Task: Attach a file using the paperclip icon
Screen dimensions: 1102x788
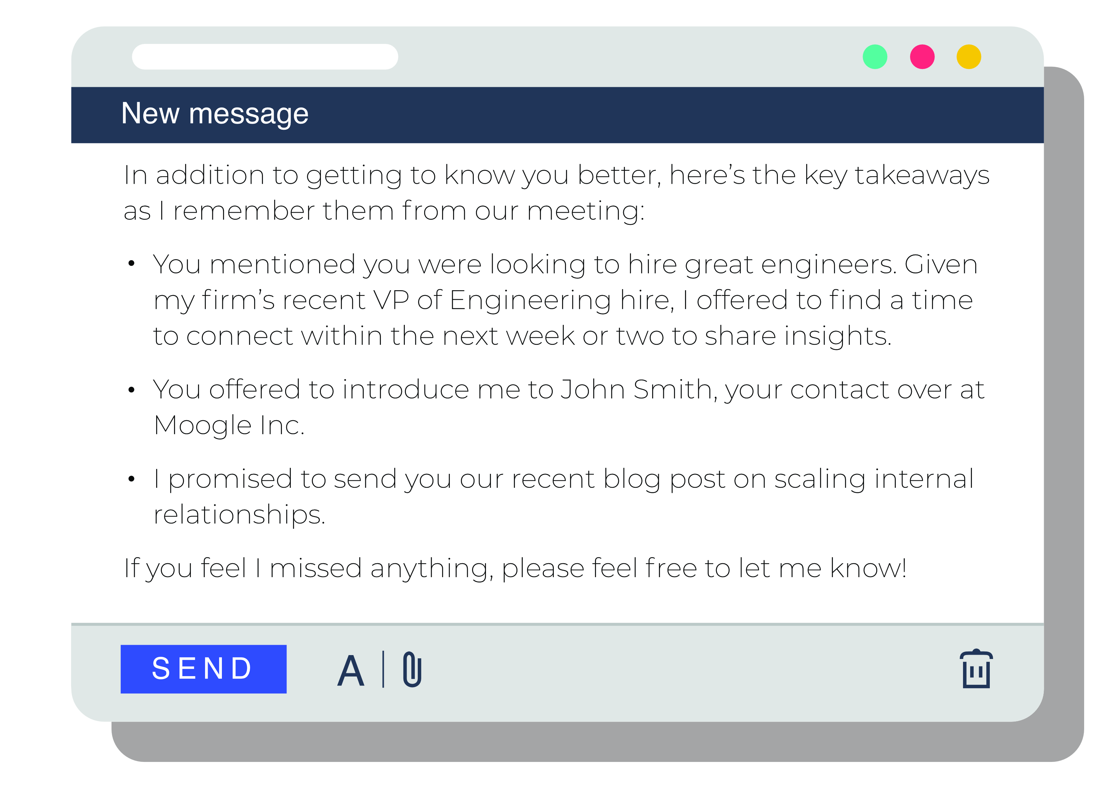Action: 412,669
